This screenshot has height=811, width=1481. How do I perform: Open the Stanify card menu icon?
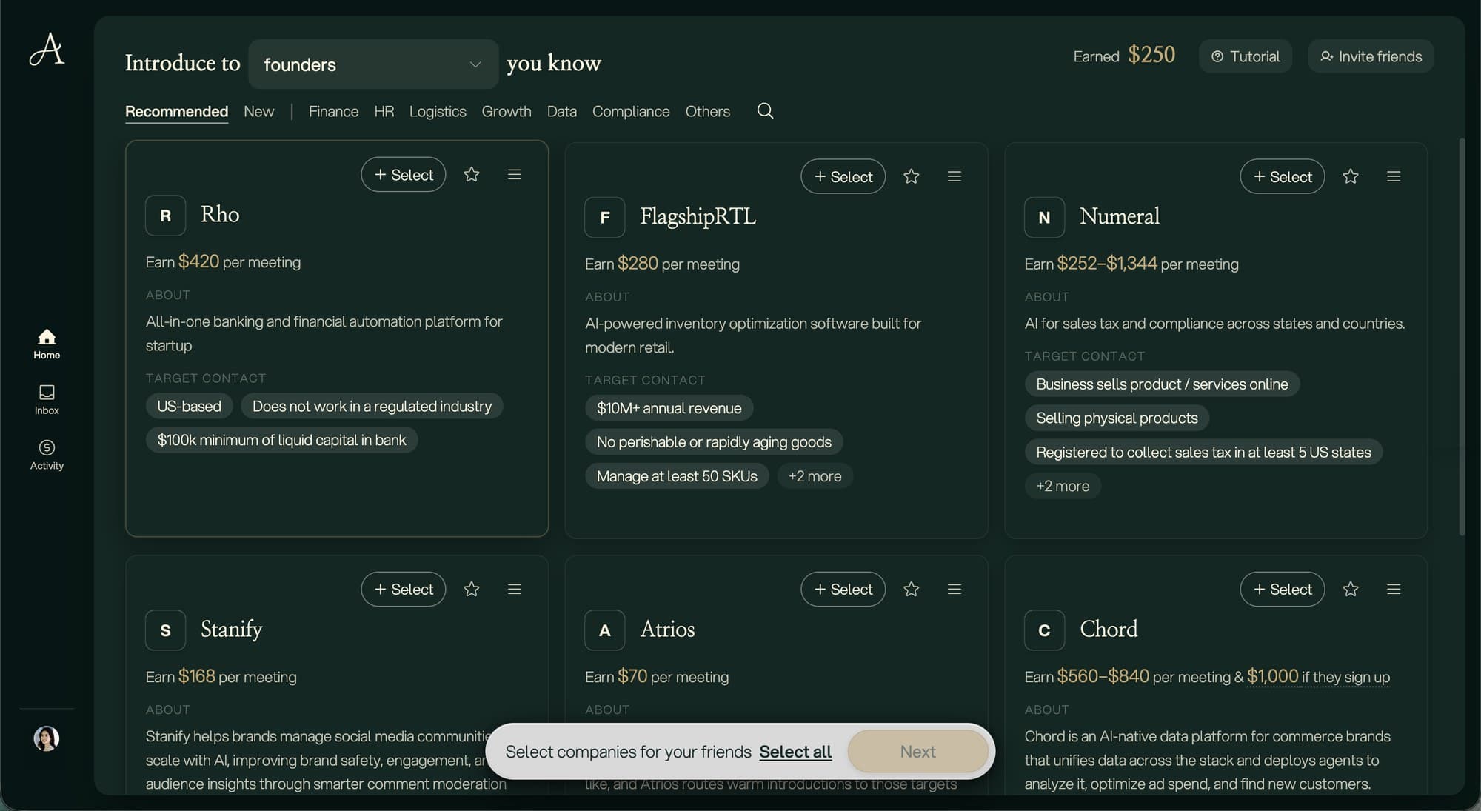coord(515,590)
